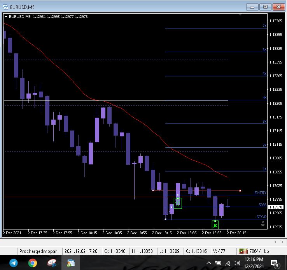Screen dimensions: 287x270
Task: Click the H: 1.13353 high price cell
Action: coord(142,251)
